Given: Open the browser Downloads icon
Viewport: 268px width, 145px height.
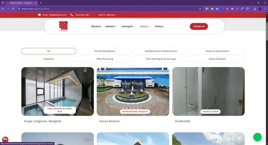Looking at the screenshot, I should tap(255, 9).
